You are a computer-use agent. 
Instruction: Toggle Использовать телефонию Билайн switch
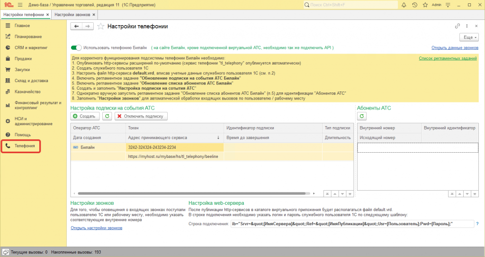(x=76, y=48)
